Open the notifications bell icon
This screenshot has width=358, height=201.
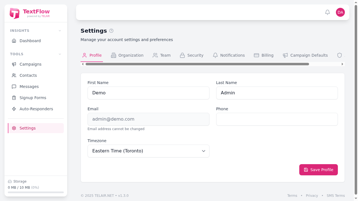[328, 12]
